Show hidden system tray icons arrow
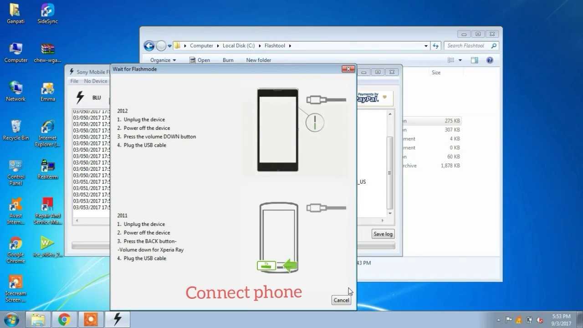 pos(499,320)
